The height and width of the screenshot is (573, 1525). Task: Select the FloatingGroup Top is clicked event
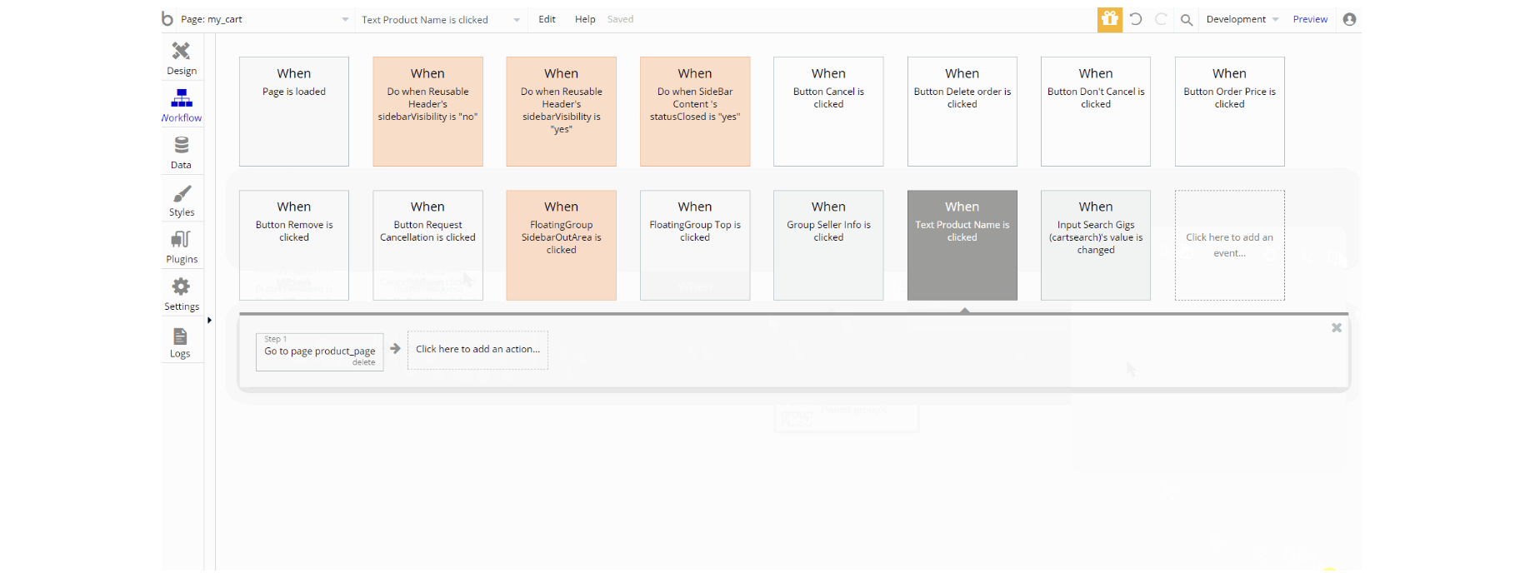point(695,245)
